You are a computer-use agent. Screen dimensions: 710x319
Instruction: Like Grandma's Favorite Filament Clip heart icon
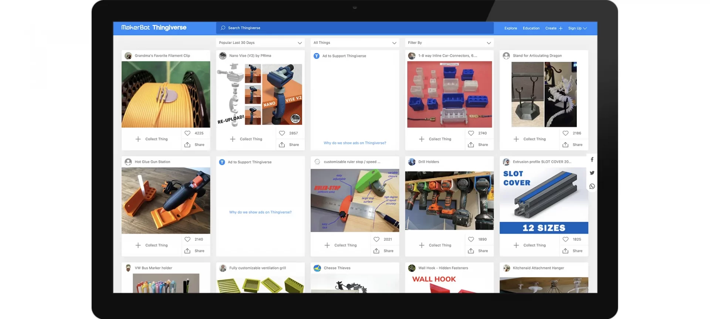tap(187, 133)
